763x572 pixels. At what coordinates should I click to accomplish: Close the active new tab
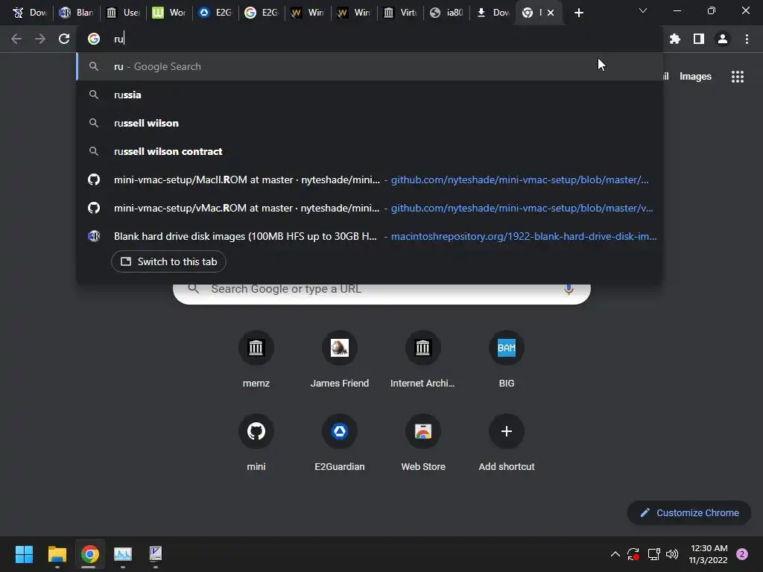point(551,13)
